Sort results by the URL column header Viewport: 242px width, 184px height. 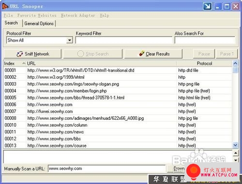click(101, 63)
